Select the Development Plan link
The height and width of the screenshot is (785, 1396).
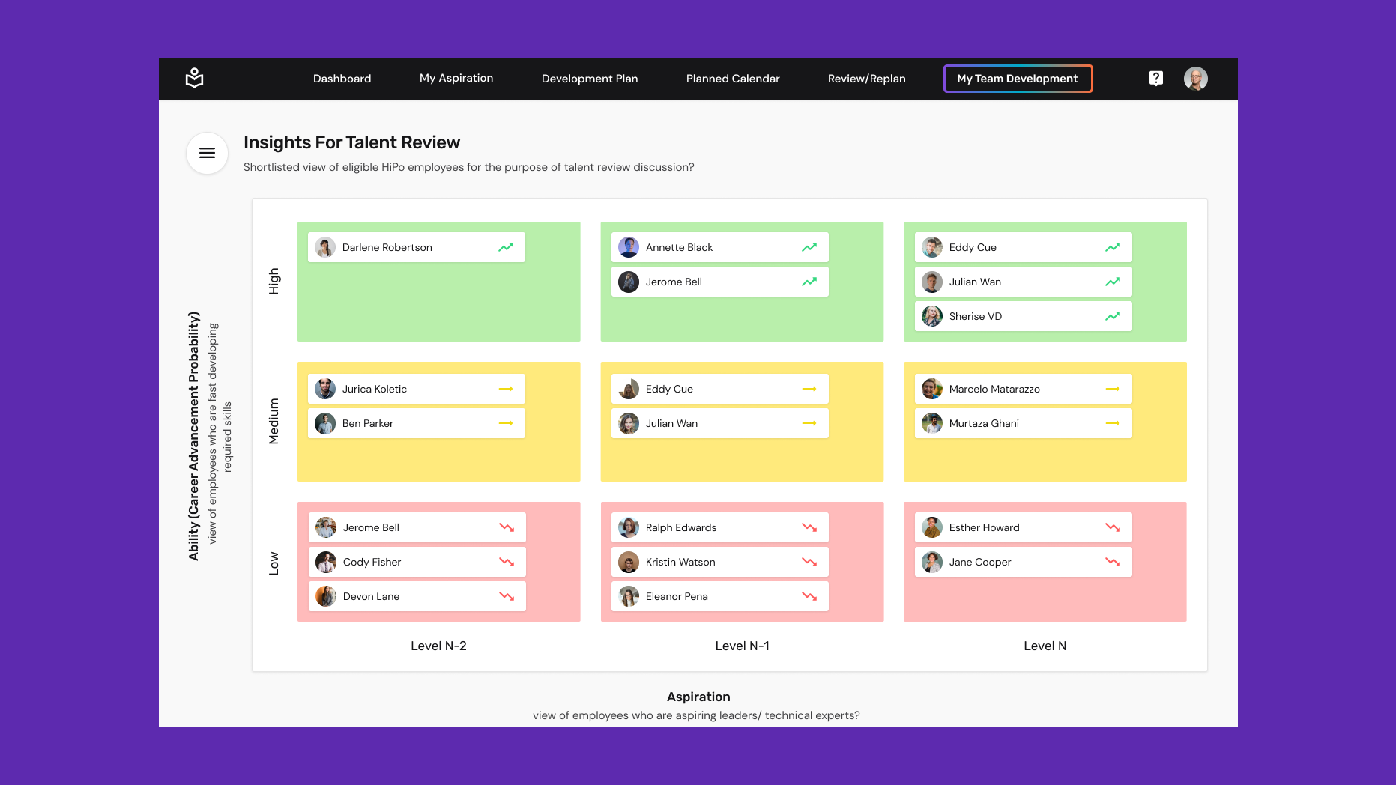(590, 78)
